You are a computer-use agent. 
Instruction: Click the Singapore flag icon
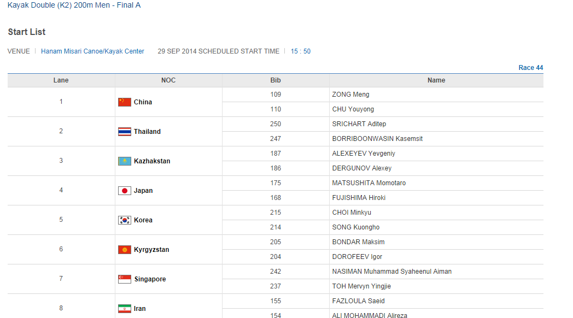[x=125, y=279]
